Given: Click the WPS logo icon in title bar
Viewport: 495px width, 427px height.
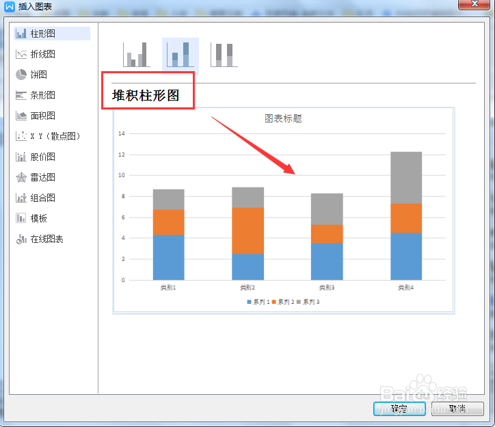Looking at the screenshot, I should (10, 7).
